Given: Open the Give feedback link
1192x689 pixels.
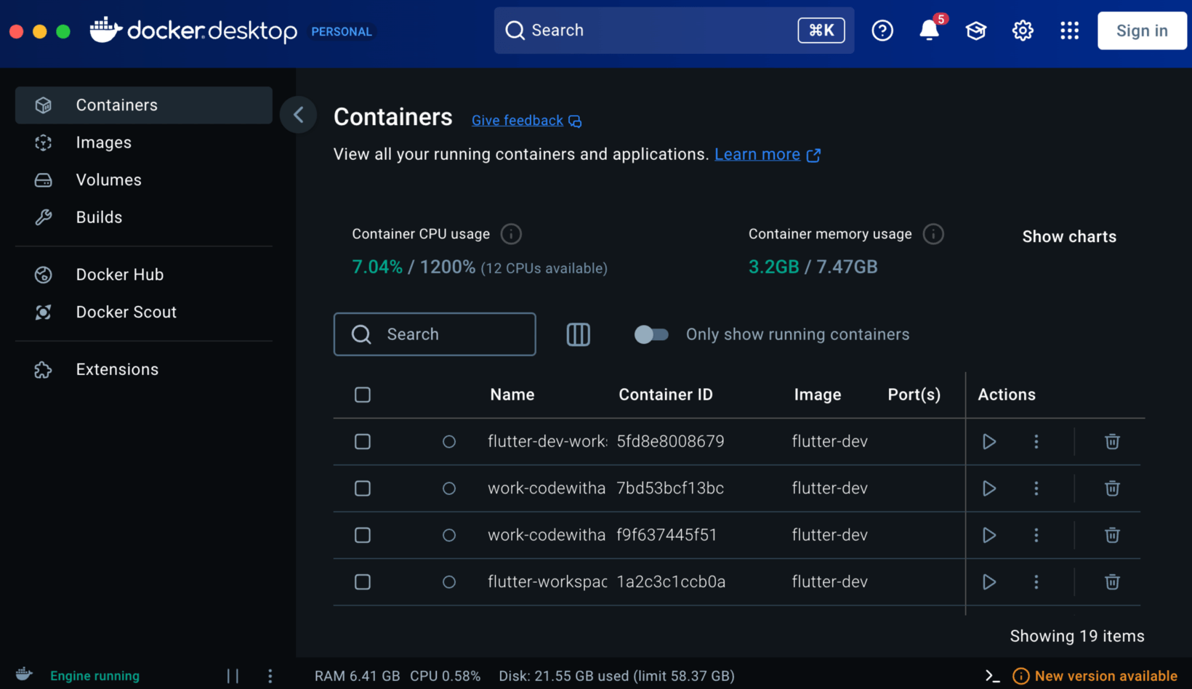Looking at the screenshot, I should coord(517,120).
